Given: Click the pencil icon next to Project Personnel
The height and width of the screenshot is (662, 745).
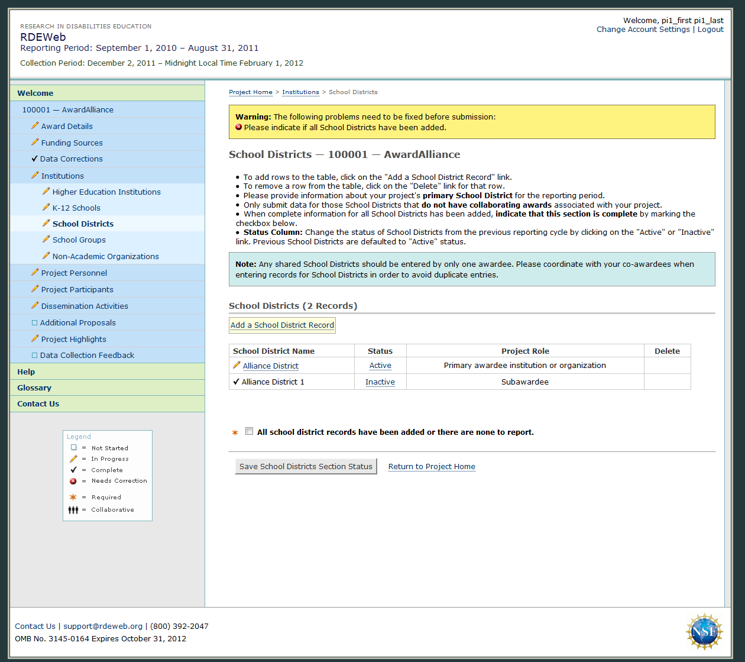Looking at the screenshot, I should click(x=35, y=272).
